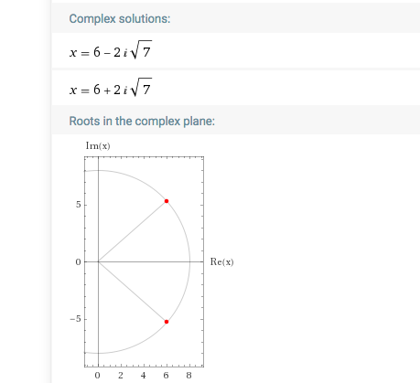This screenshot has width=420, height=383.
Task: Click the line from origin to upper root
Action: tap(133, 231)
